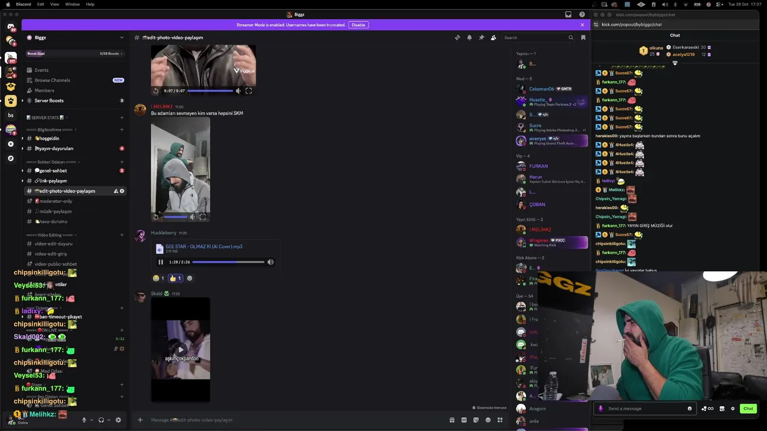The height and width of the screenshot is (431, 767).
Task: Select müzik-paylaşım channel
Action: tap(74, 211)
